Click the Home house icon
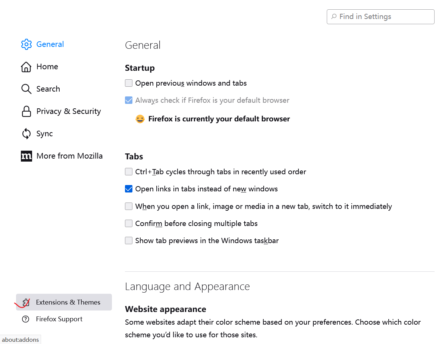This screenshot has width=448, height=344. pos(26,67)
